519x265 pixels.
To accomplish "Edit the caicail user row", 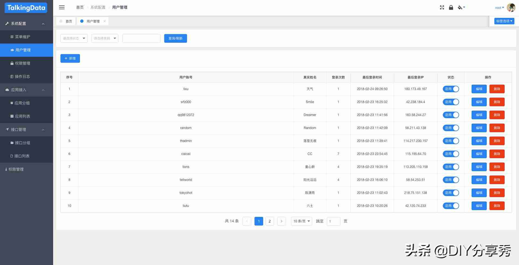I will pos(479,154).
